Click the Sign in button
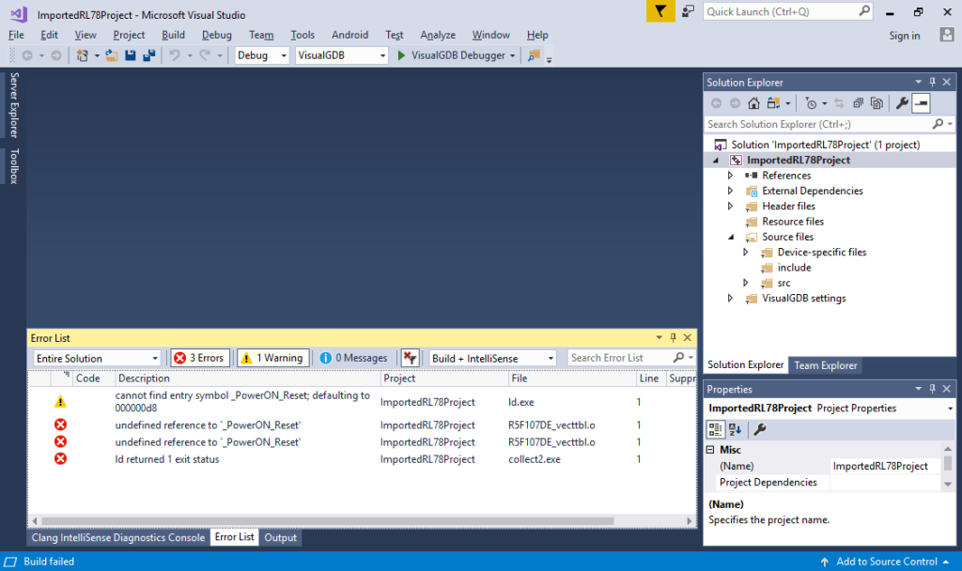The image size is (962, 571). click(904, 35)
